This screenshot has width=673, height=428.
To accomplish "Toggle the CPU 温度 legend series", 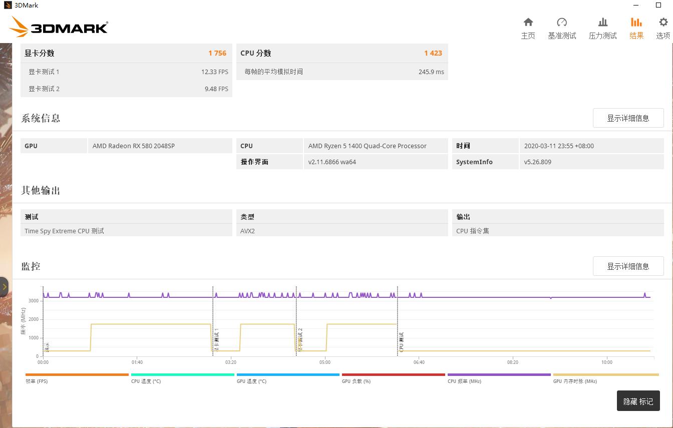I will (x=182, y=377).
